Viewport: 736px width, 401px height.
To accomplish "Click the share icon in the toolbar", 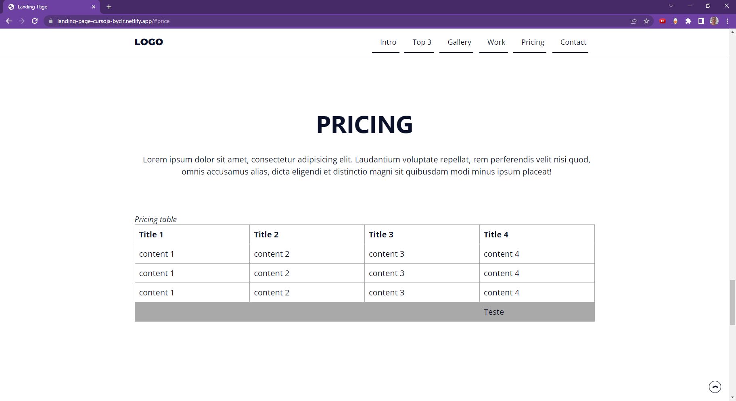I will [633, 21].
